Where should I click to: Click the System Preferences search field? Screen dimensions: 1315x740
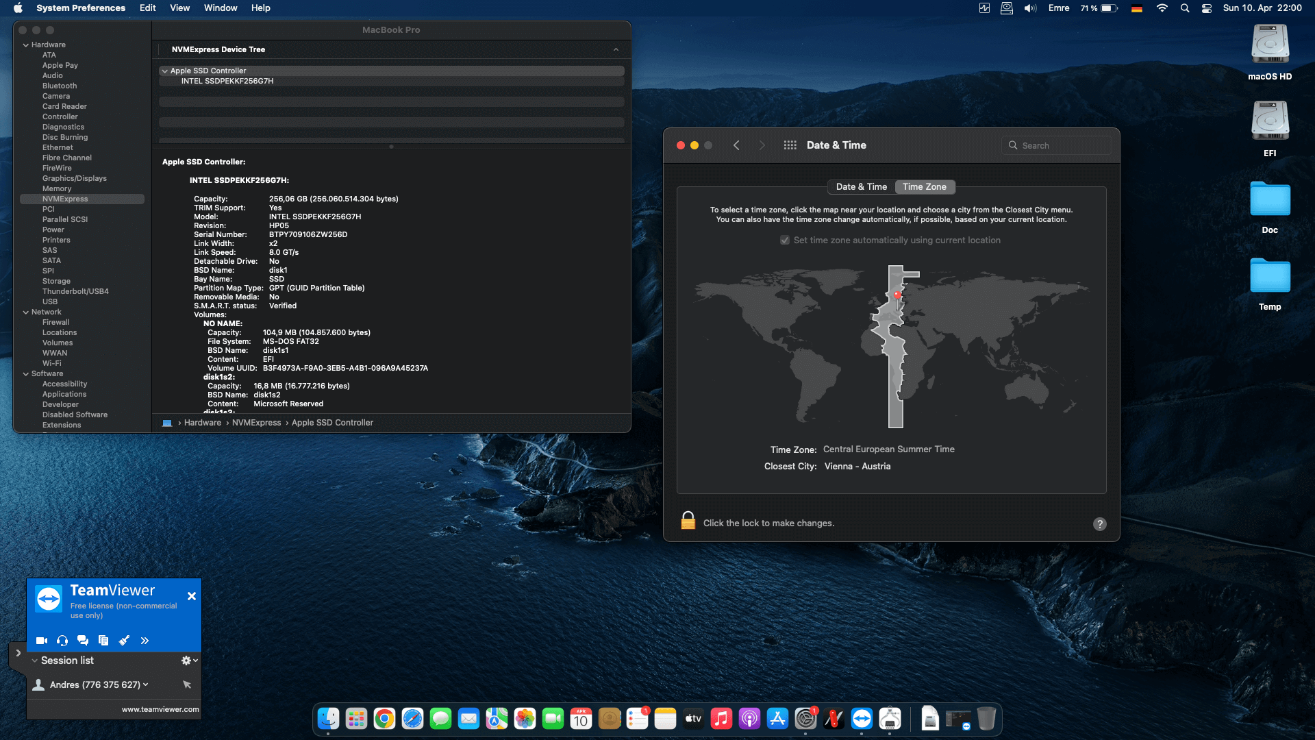point(1057,145)
